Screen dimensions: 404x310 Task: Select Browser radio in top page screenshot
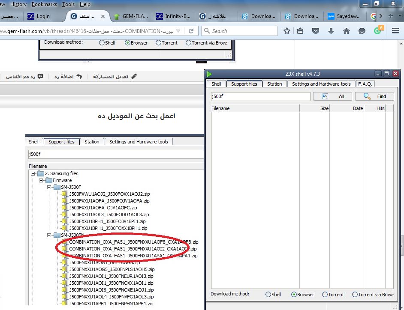click(127, 43)
